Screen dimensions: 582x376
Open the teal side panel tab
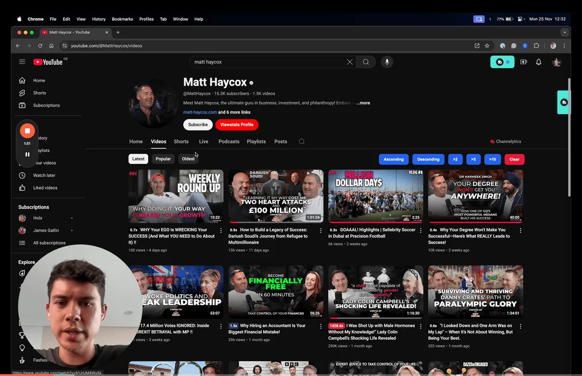564,102
